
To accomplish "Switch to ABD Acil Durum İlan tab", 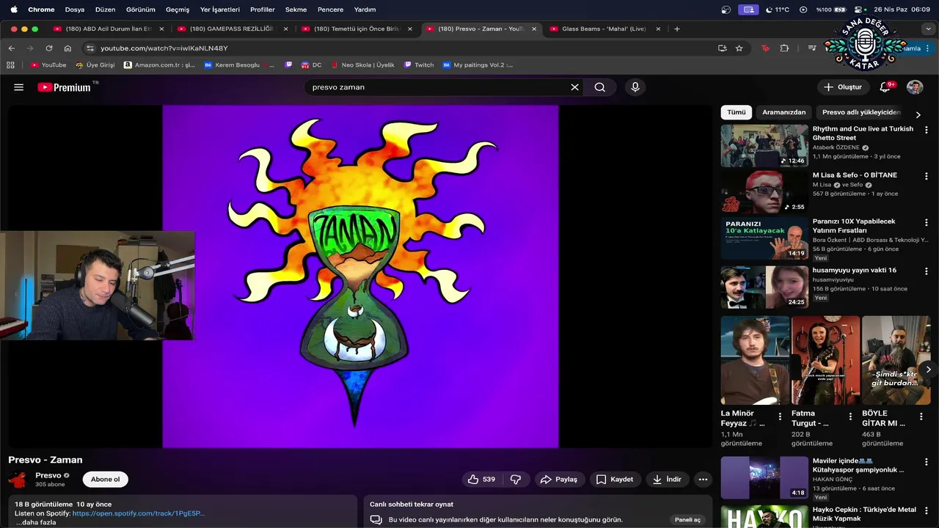I will point(109,29).
